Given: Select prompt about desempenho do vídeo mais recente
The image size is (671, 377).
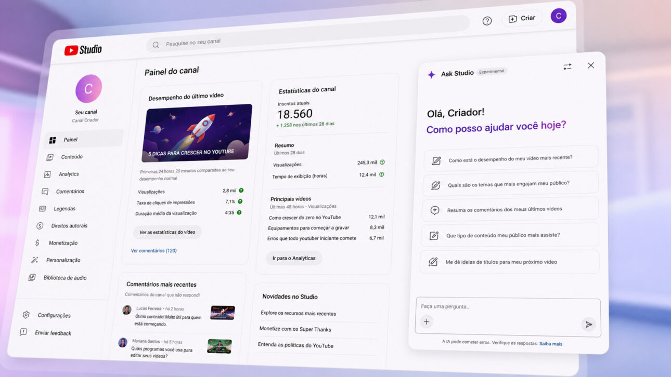Looking at the screenshot, I should pyautogui.click(x=511, y=158).
